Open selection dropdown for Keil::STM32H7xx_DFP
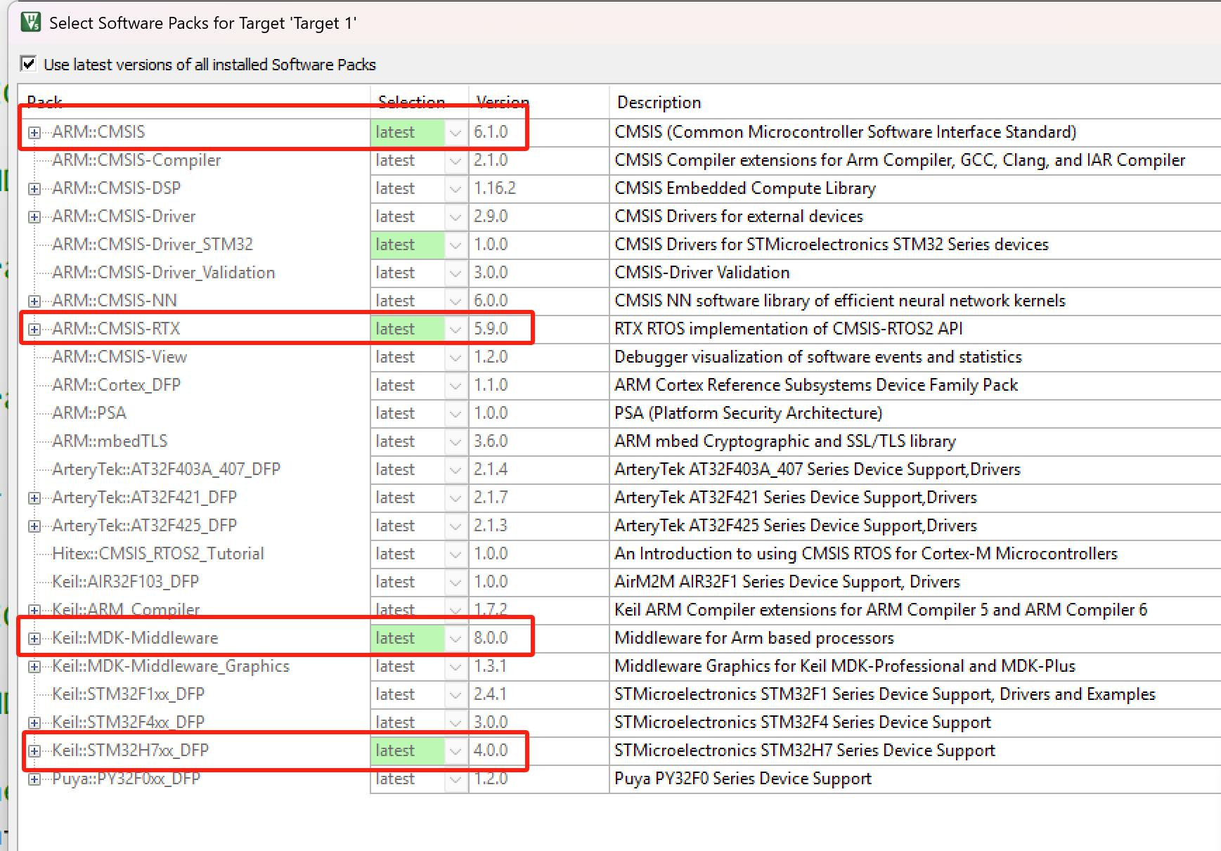 (456, 751)
